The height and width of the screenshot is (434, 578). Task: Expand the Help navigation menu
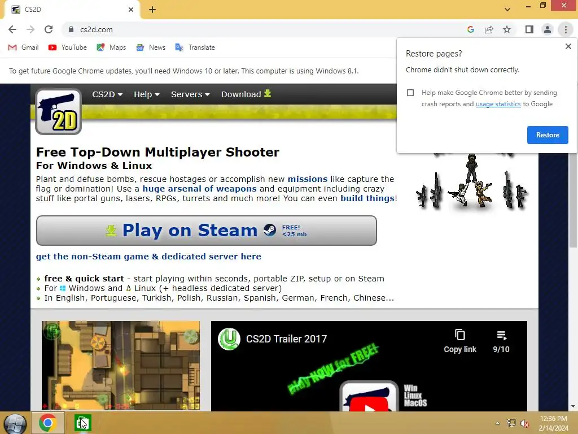[x=147, y=94]
